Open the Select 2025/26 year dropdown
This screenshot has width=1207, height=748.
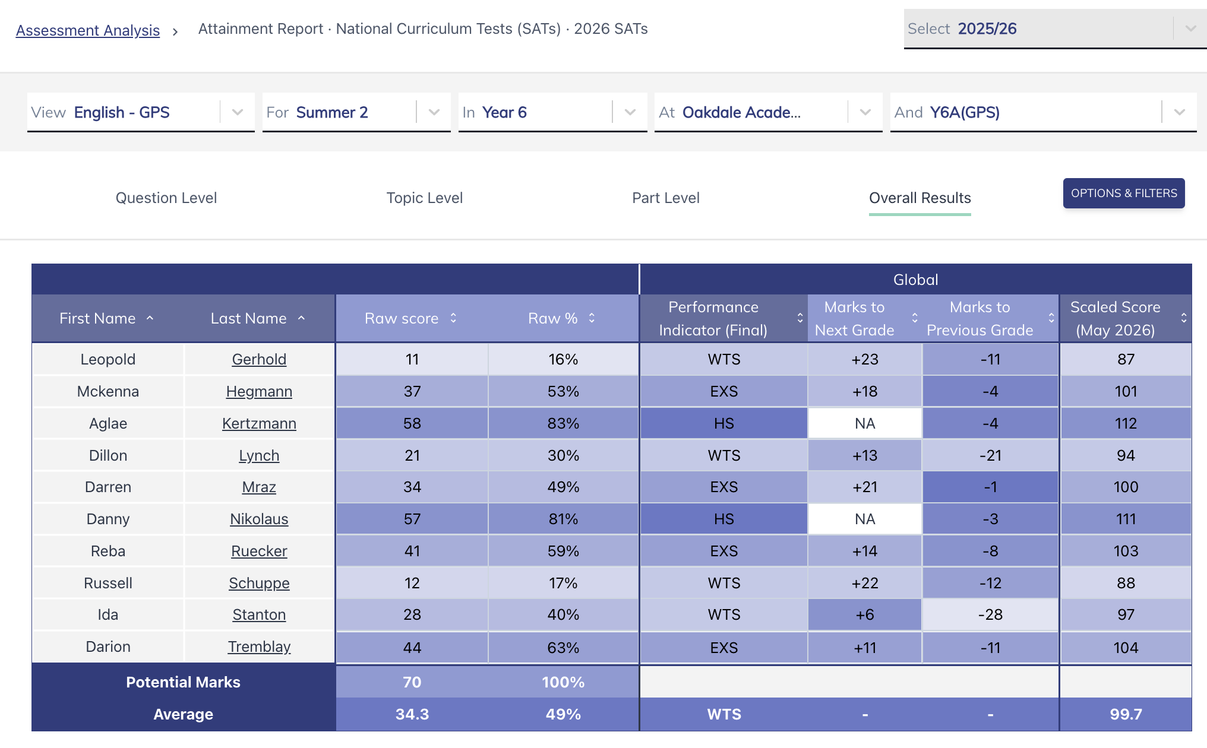[x=1055, y=28]
